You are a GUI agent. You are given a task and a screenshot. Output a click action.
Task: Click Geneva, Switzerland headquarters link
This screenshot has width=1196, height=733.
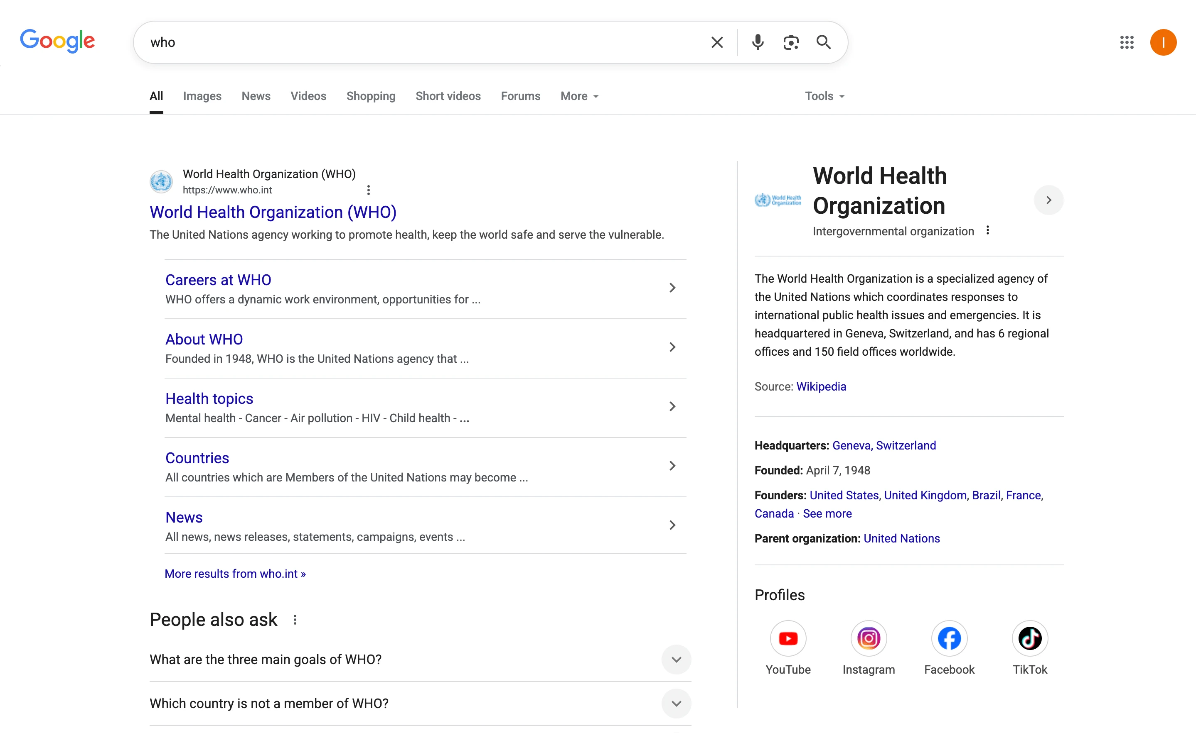click(x=884, y=445)
